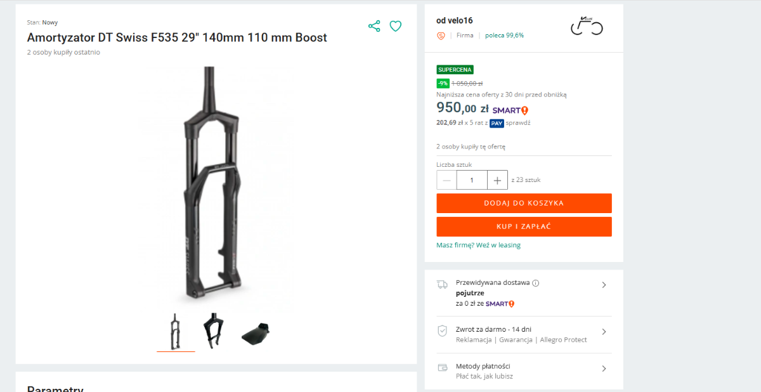
Task: Click the delivery truck icon
Action: click(x=442, y=284)
